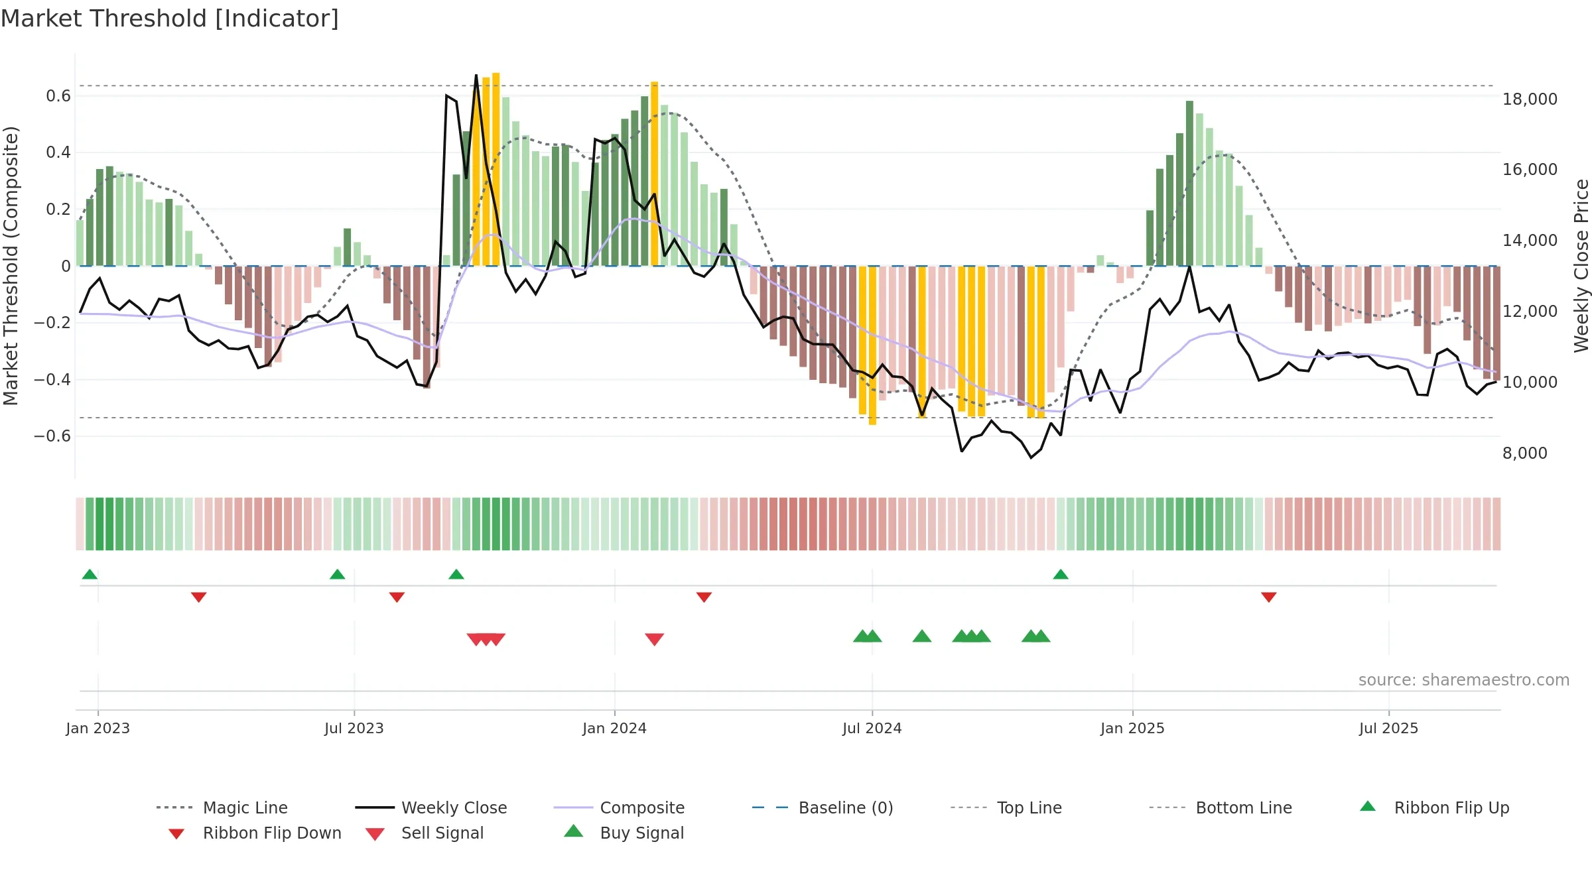The width and height of the screenshot is (1592, 895).
Task: Click the 14,000 price axis label
Action: [1530, 241]
